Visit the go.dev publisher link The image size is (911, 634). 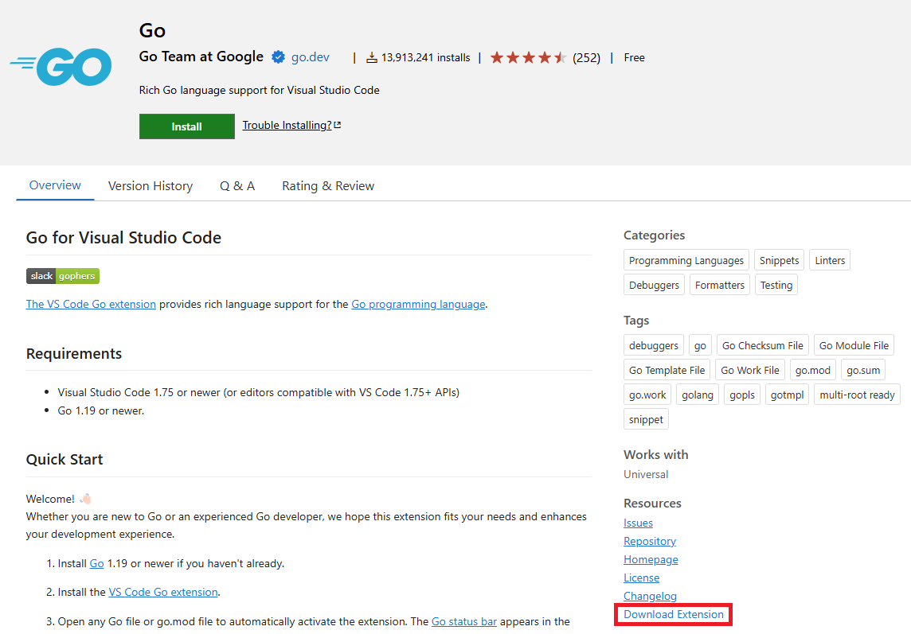click(x=311, y=57)
